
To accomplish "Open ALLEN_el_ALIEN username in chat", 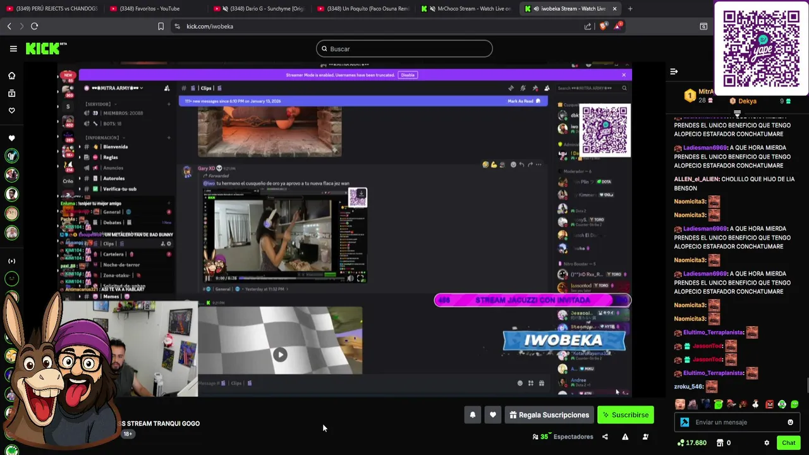I will [696, 179].
